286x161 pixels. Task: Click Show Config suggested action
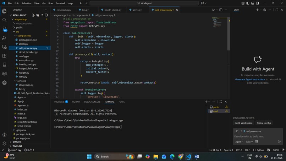pyautogui.click(x=264, y=123)
